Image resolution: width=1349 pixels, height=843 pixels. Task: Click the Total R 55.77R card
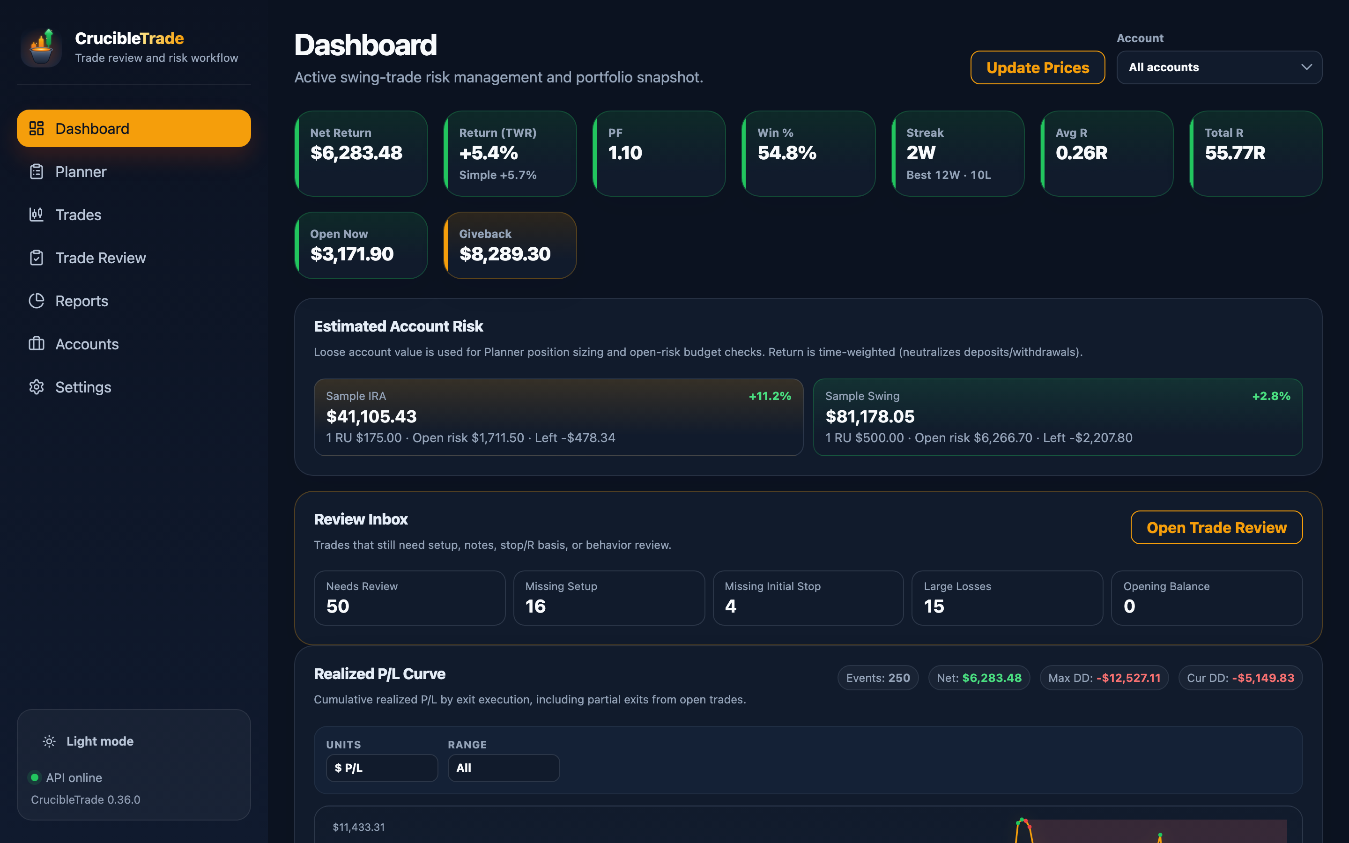pyautogui.click(x=1255, y=153)
